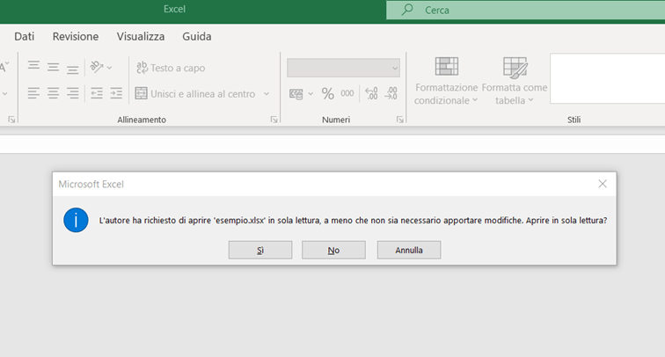
Task: Align text to vertical middle
Action: 53,67
